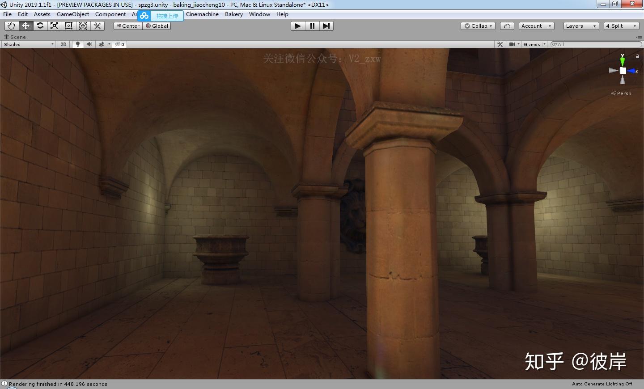Image resolution: width=644 pixels, height=389 pixels.
Task: Toggle handle rotation with the Global button
Action: (157, 26)
